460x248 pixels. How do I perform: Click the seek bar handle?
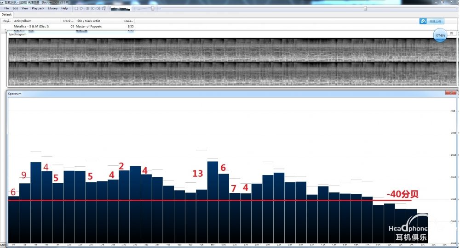365,8
